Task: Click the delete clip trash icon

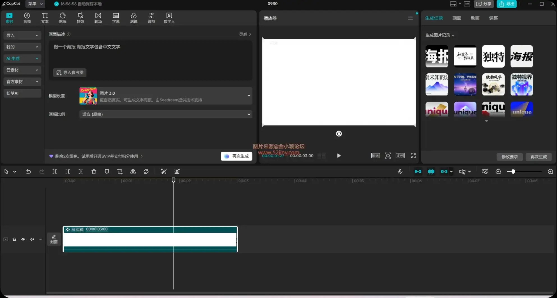Action: click(94, 171)
